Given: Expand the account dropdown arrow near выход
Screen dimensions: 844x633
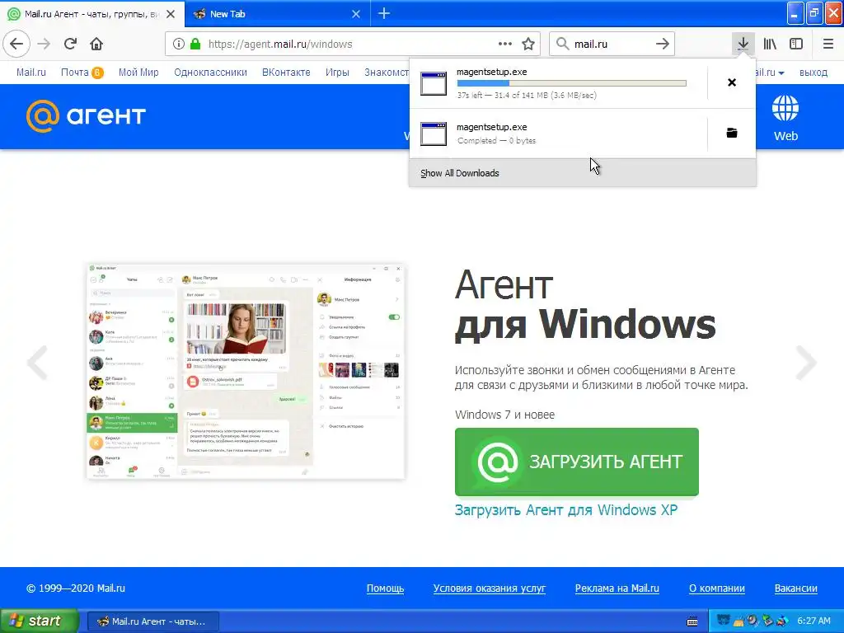Looking at the screenshot, I should (x=781, y=73).
